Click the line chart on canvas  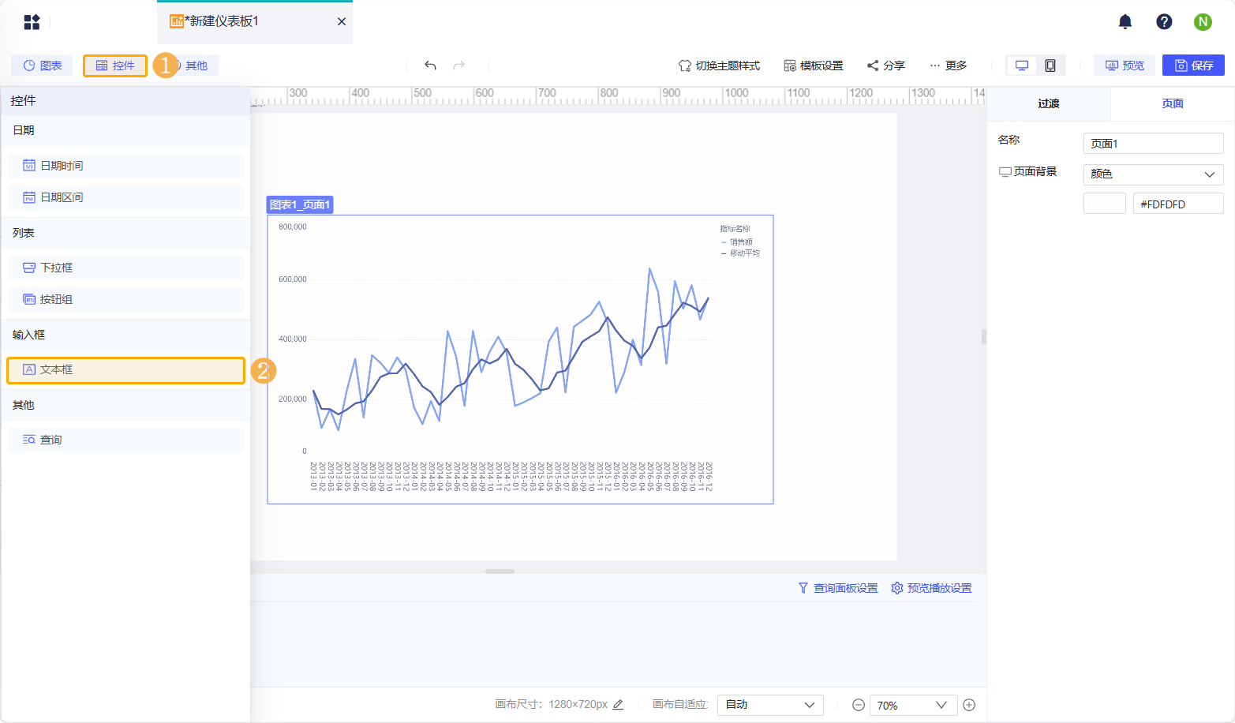(x=520, y=359)
